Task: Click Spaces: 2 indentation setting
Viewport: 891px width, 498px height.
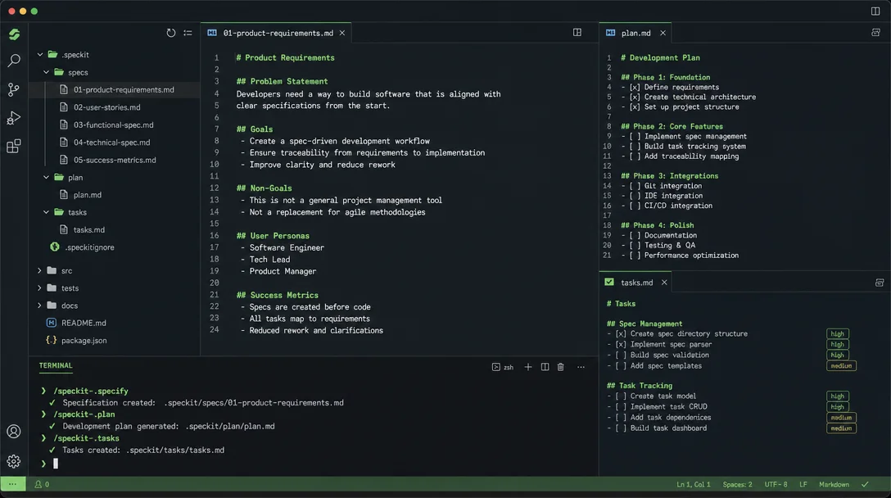Action: 737,484
